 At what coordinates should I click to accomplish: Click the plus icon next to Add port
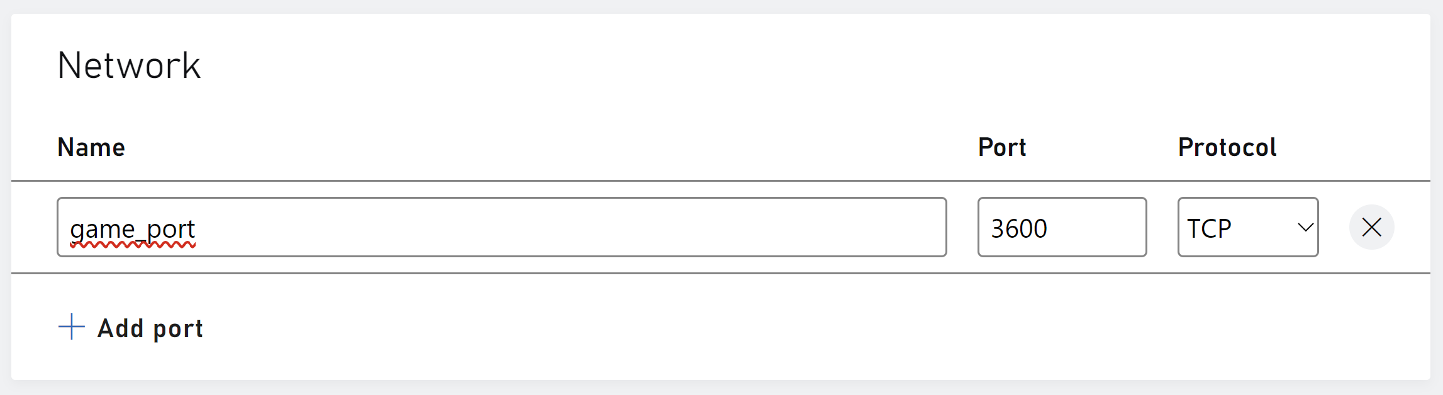tap(71, 327)
